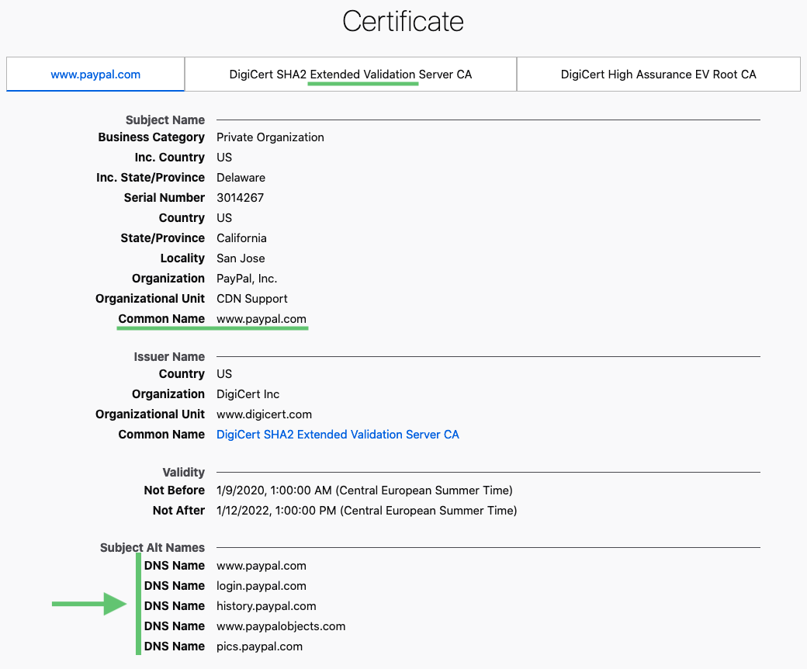Screen dimensions: 807x669
Task: Select the "CDN Support" organizational unit value
Action: [252, 299]
